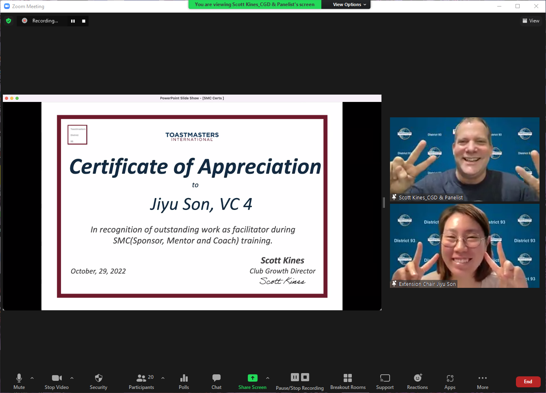Click pin icon on Extension Chair Jiyu Son label
The width and height of the screenshot is (546, 393).
pos(394,284)
